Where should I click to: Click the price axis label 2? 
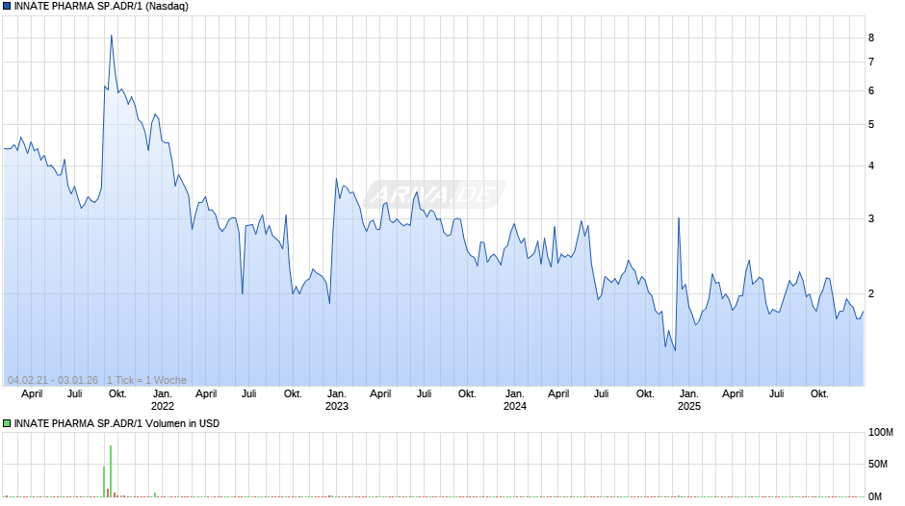pyautogui.click(x=871, y=293)
